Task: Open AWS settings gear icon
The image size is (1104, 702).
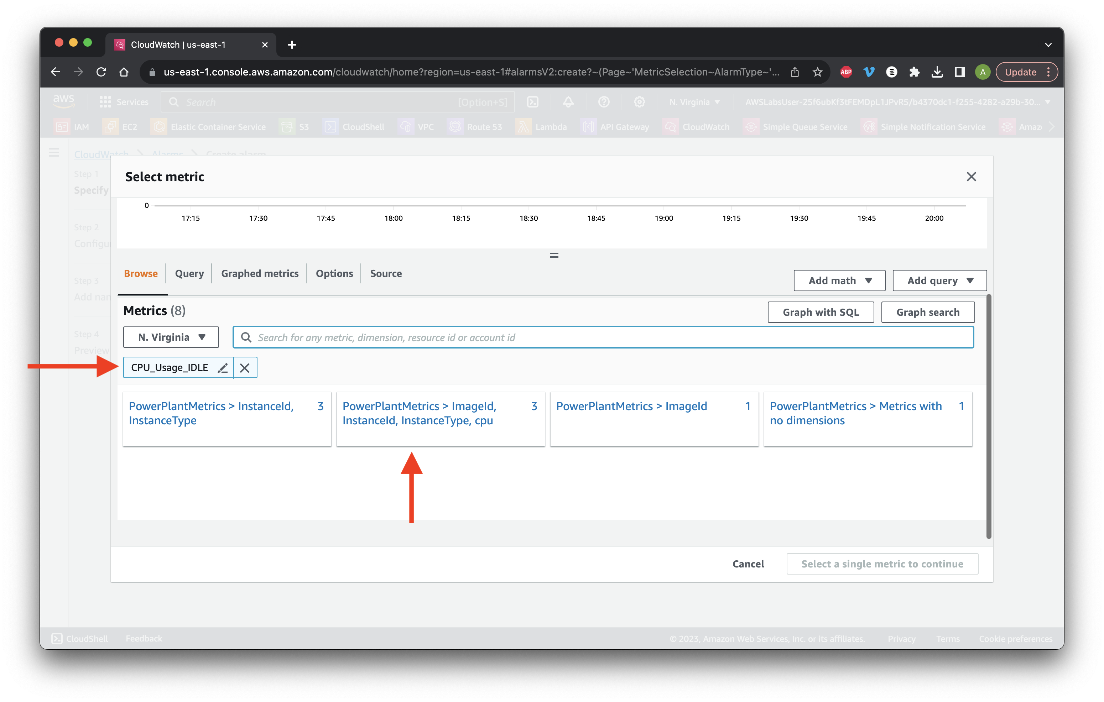Action: [640, 102]
